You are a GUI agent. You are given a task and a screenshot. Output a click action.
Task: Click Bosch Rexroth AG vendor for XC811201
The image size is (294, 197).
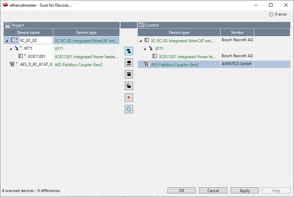pos(237,56)
